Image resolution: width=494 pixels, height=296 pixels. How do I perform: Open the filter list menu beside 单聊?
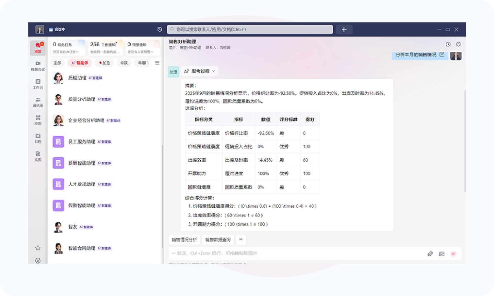pos(157,63)
